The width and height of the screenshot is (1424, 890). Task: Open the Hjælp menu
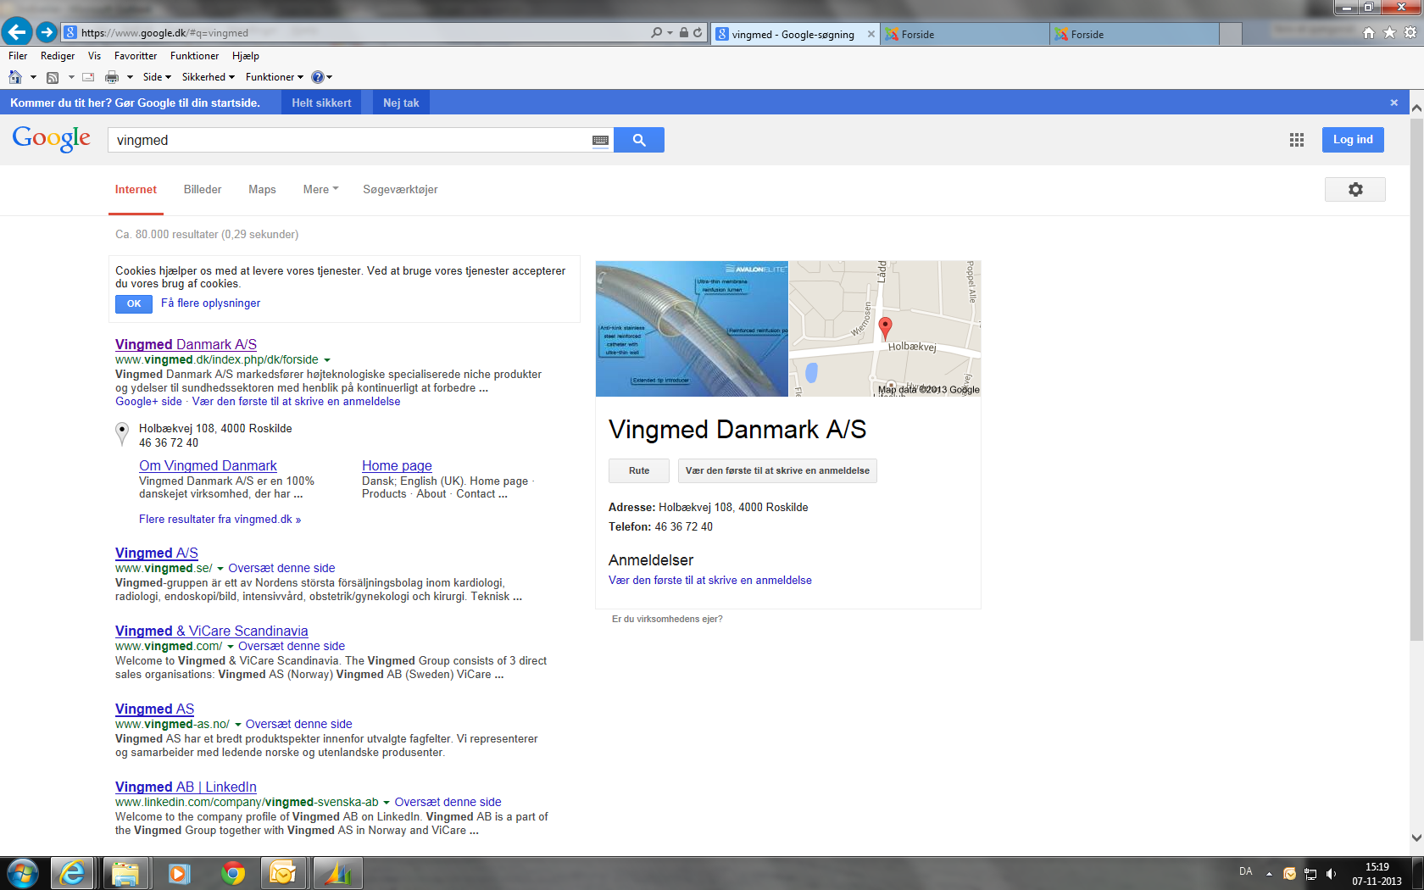246,56
